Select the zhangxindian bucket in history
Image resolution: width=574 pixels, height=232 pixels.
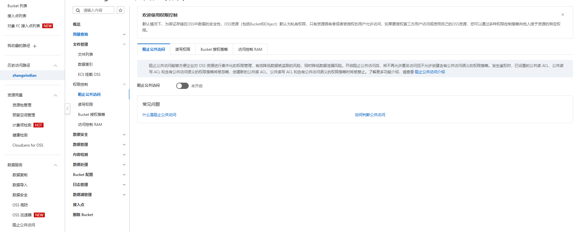click(x=24, y=75)
